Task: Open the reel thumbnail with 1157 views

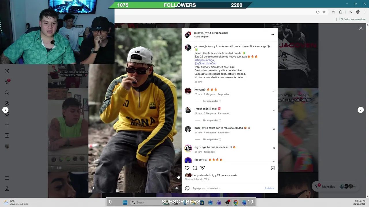Action: 68,76
